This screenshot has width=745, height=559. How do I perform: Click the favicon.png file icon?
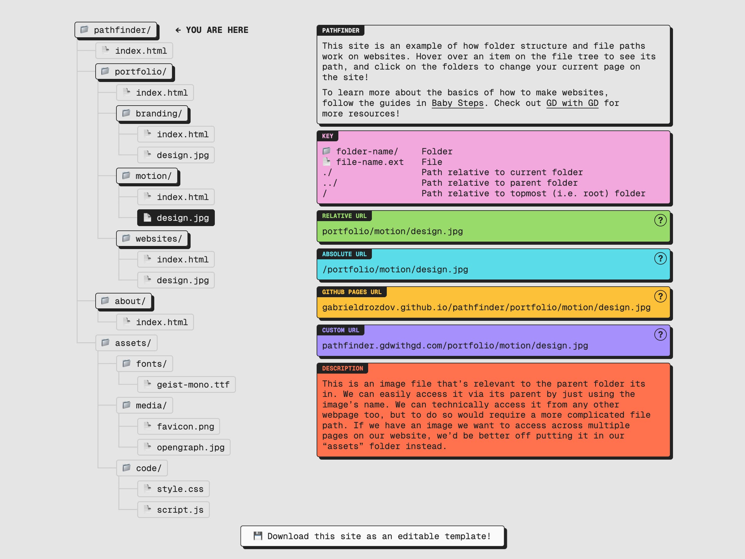coord(147,426)
